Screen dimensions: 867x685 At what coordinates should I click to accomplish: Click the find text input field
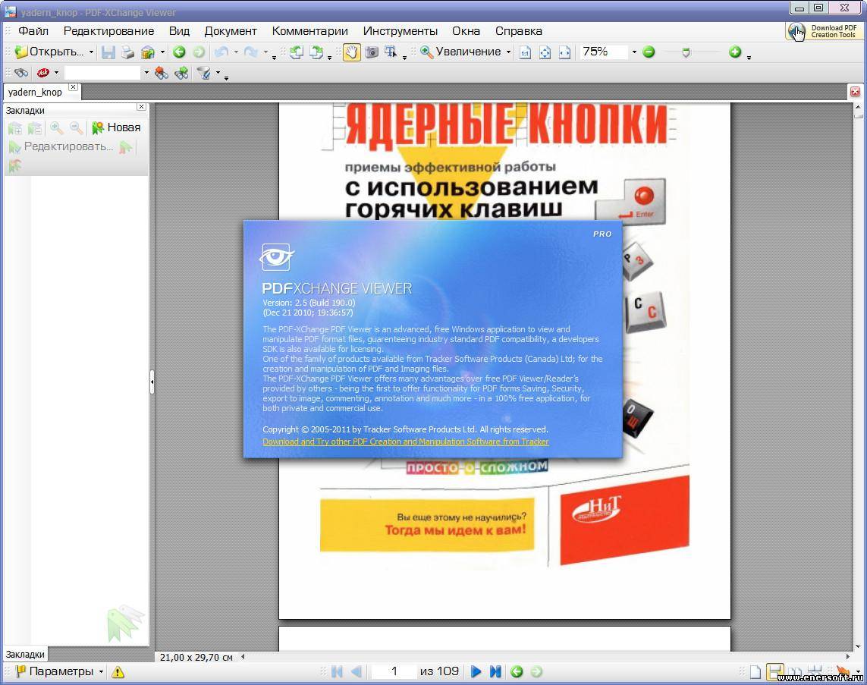point(102,72)
